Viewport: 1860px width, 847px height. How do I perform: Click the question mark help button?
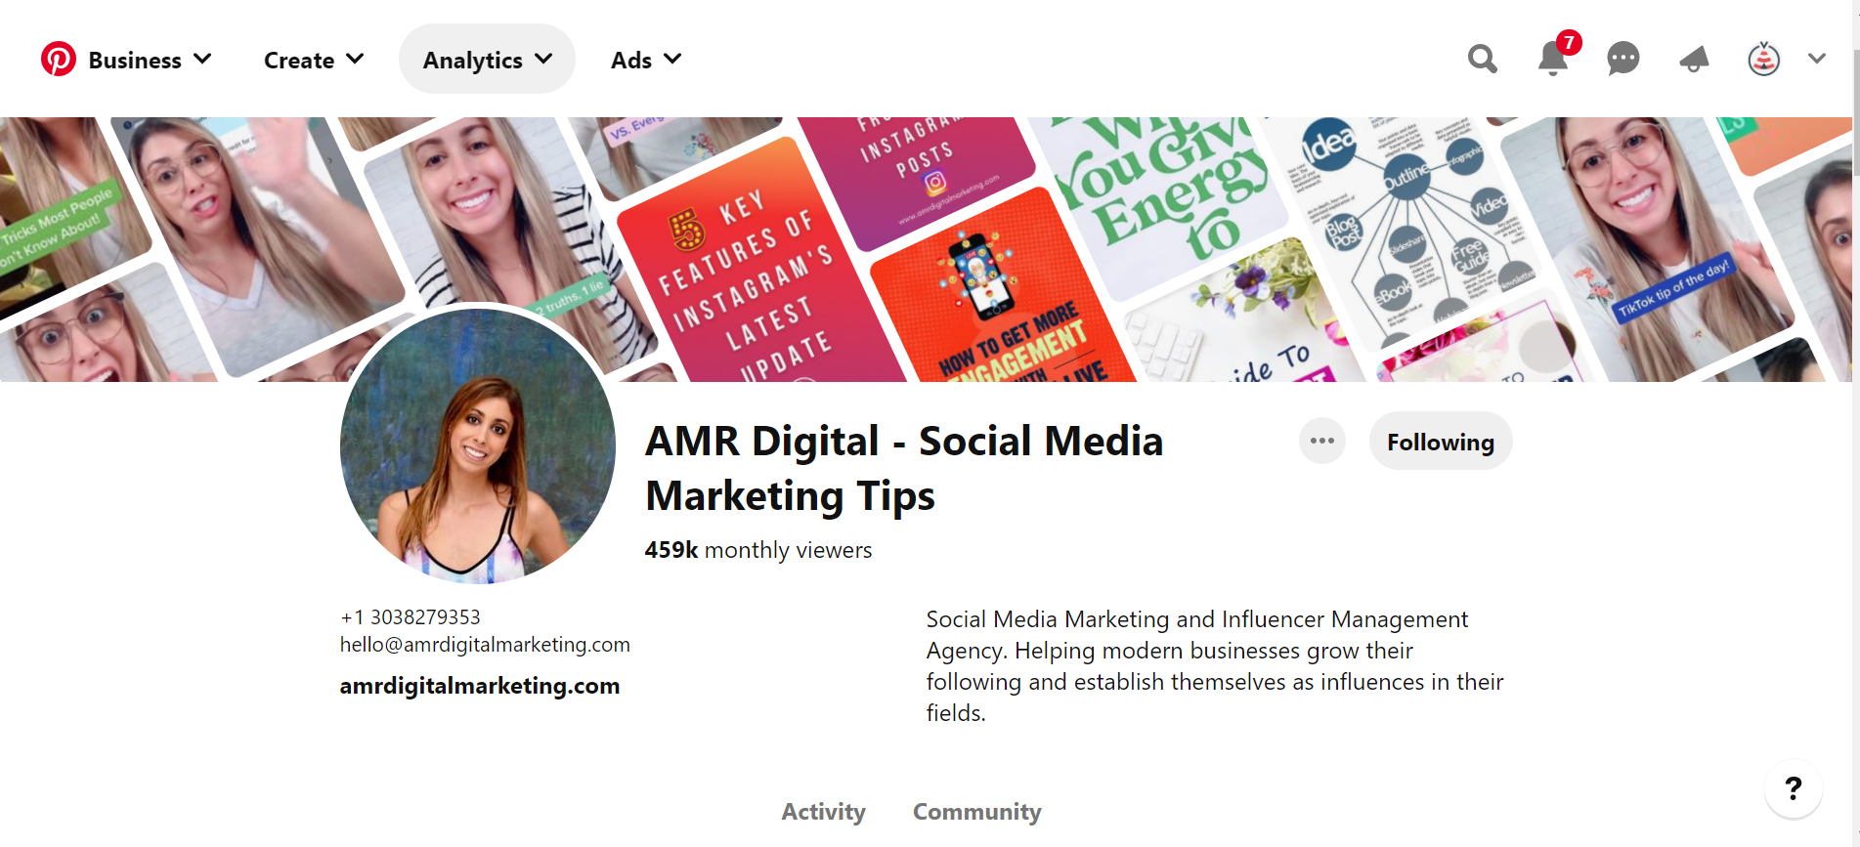(x=1793, y=789)
